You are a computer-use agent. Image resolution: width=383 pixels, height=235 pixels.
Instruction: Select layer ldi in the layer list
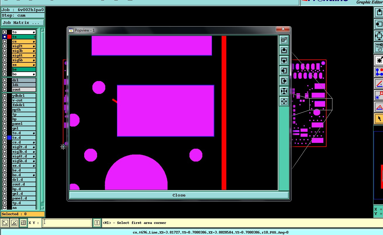pos(24,85)
